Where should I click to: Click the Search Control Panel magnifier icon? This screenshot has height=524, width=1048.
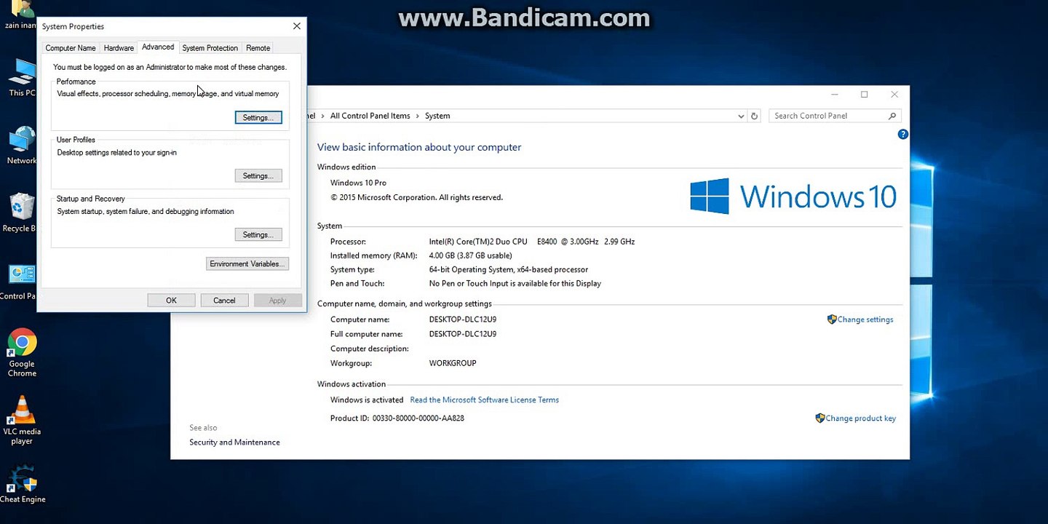[x=892, y=116]
